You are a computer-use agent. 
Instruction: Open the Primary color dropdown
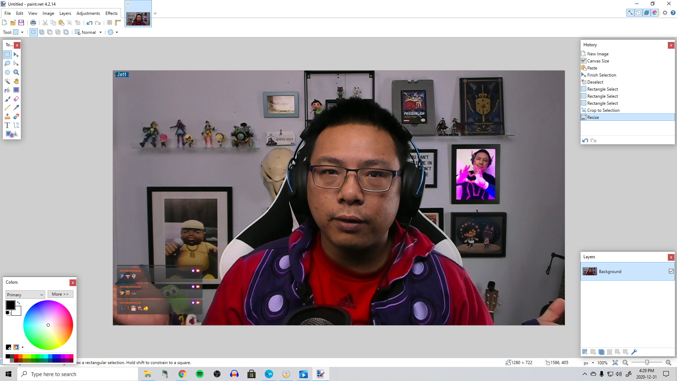tap(25, 295)
